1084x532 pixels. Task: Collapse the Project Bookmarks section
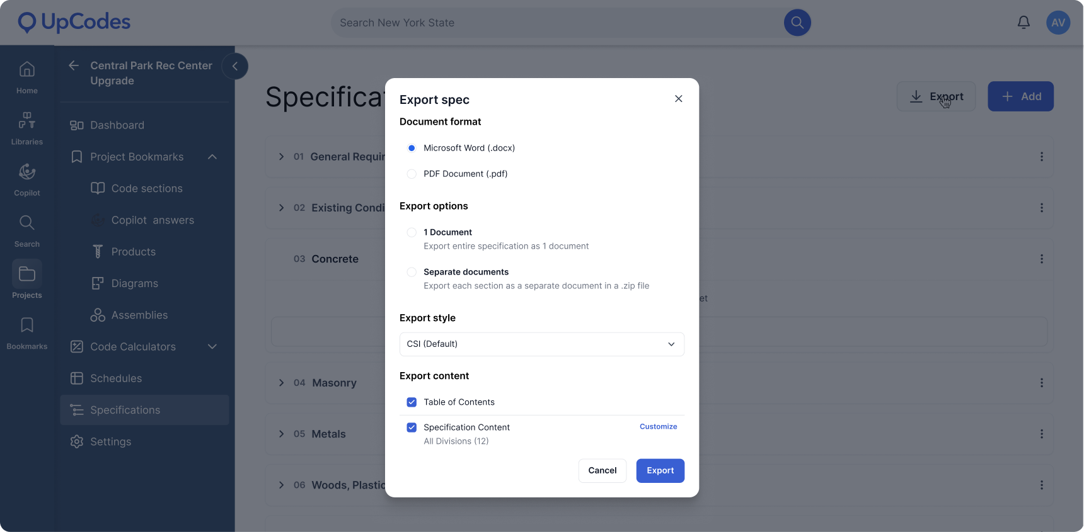coord(212,157)
